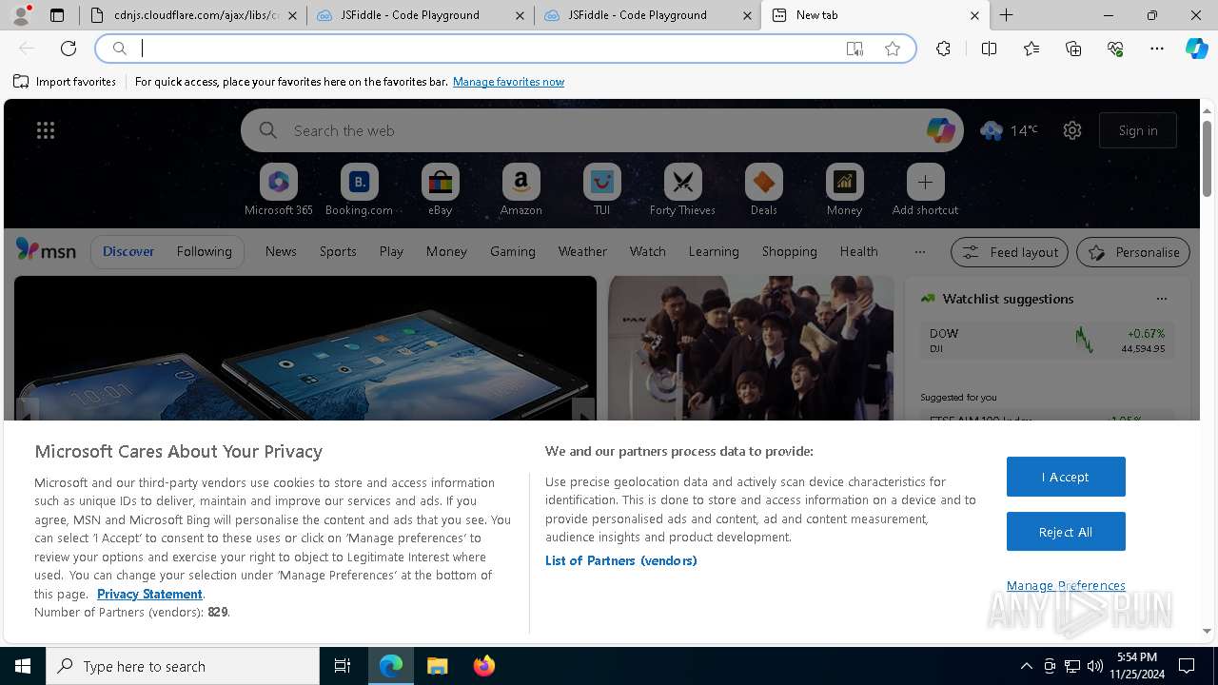Switch to the first JSFiddle tab
The width and height of the screenshot is (1218, 685).
(x=420, y=15)
